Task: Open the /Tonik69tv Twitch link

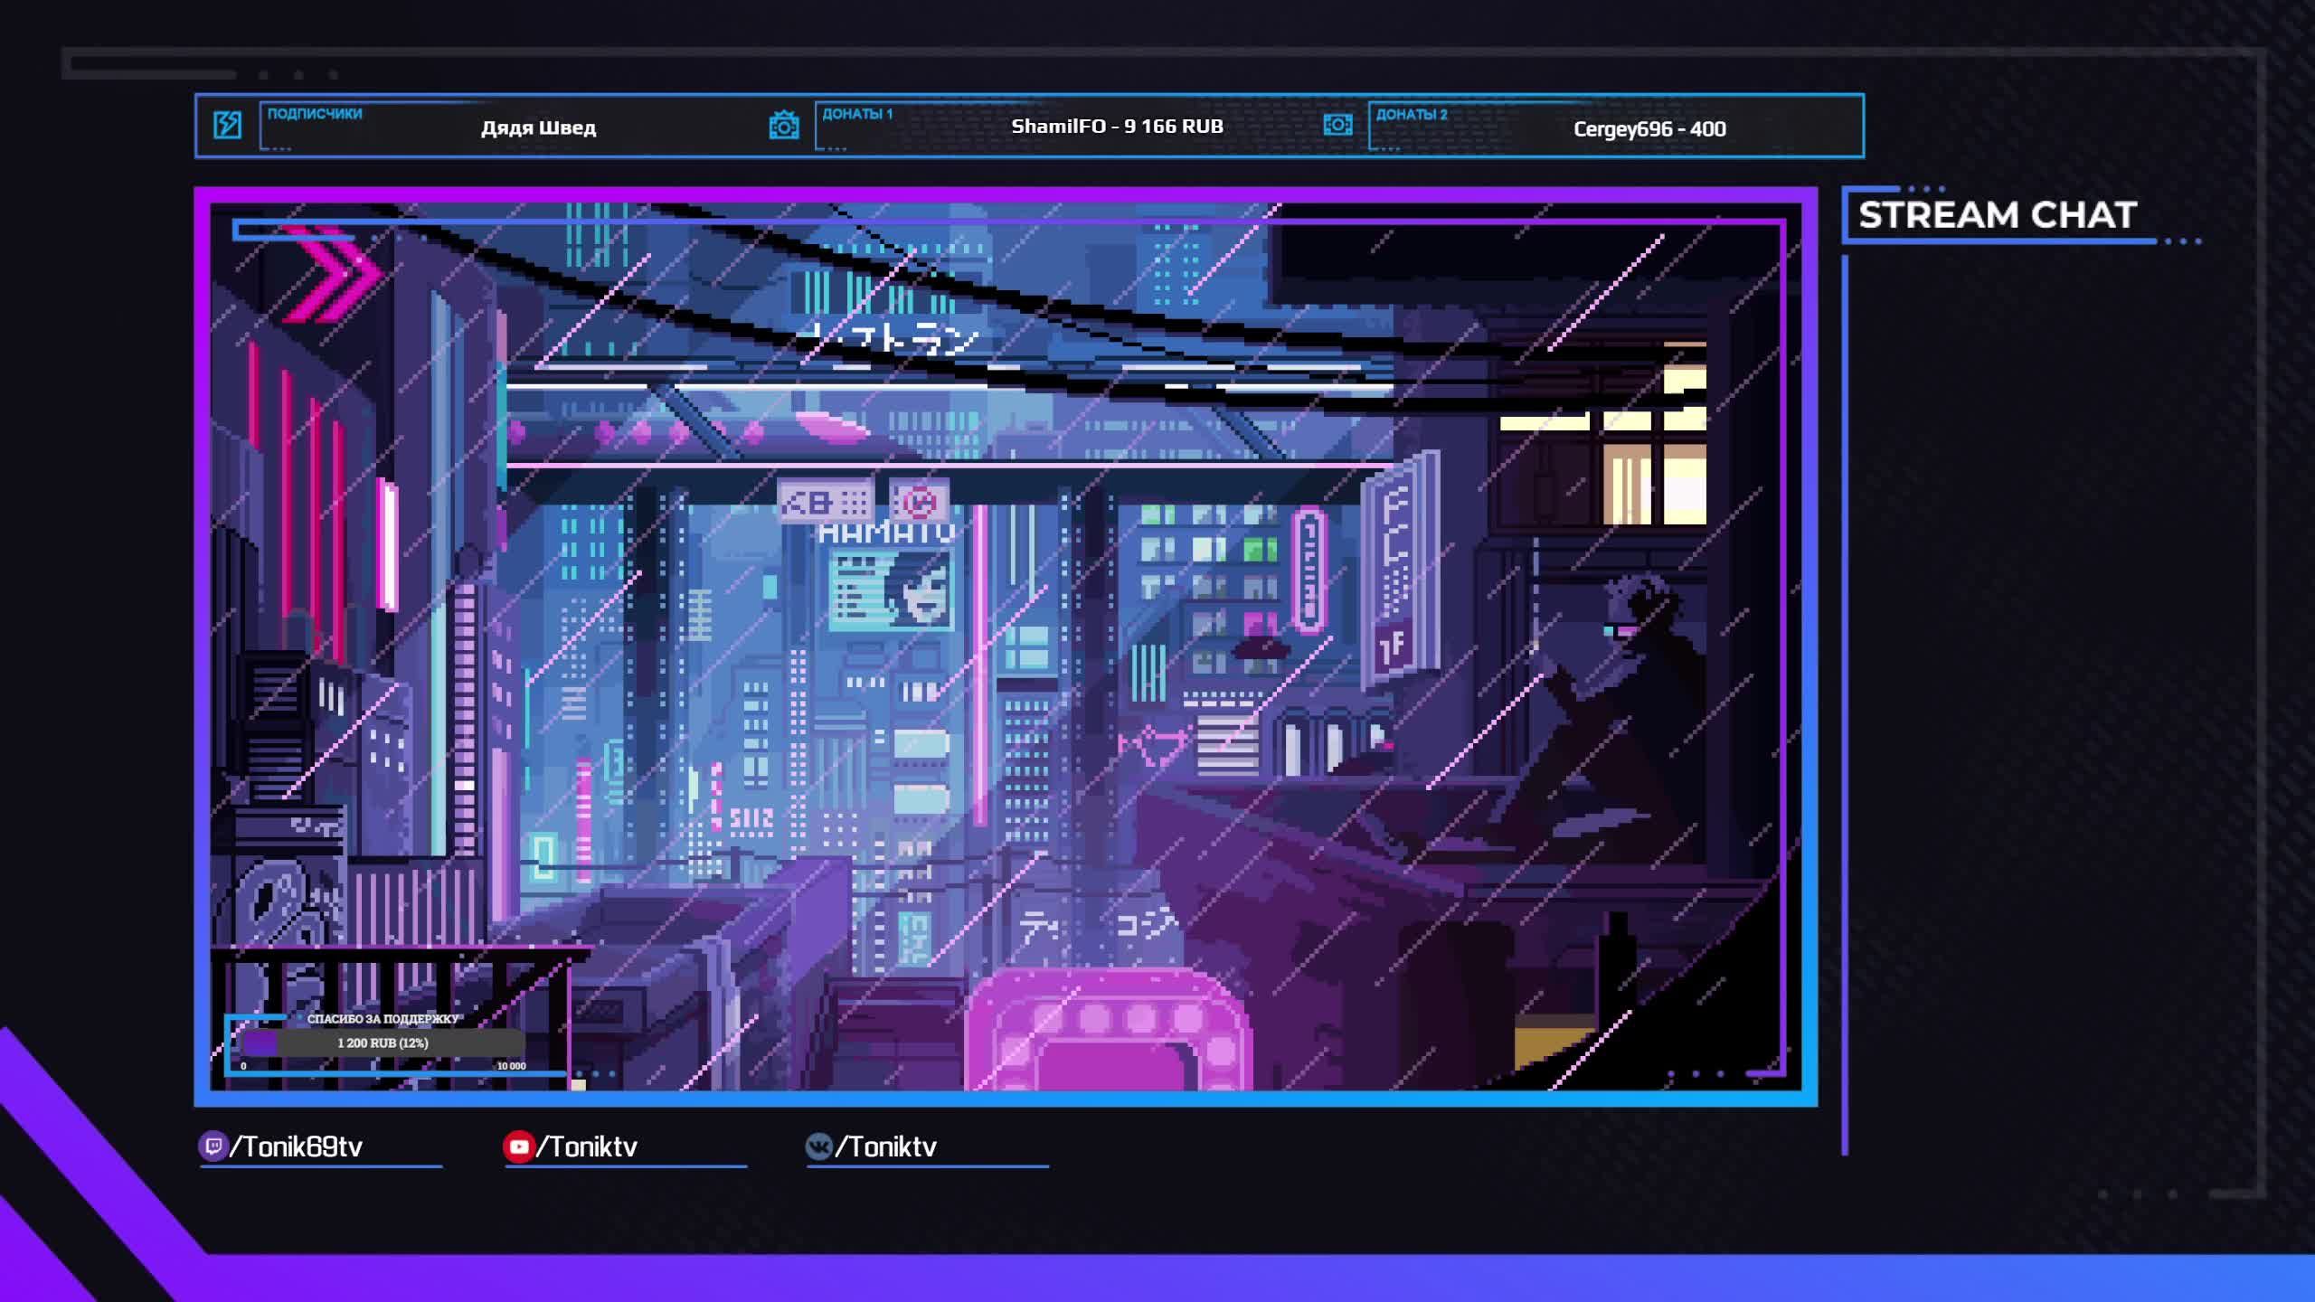Action: click(x=297, y=1146)
